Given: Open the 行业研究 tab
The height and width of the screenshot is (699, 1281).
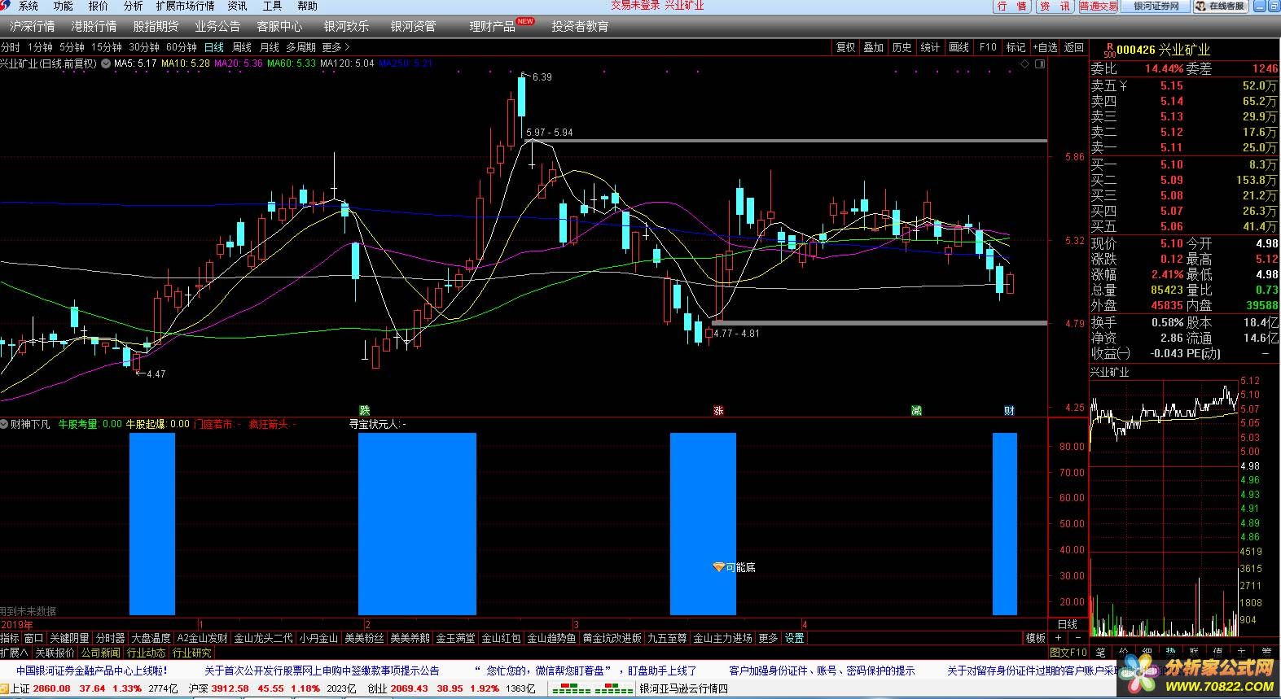Looking at the screenshot, I should 192,653.
